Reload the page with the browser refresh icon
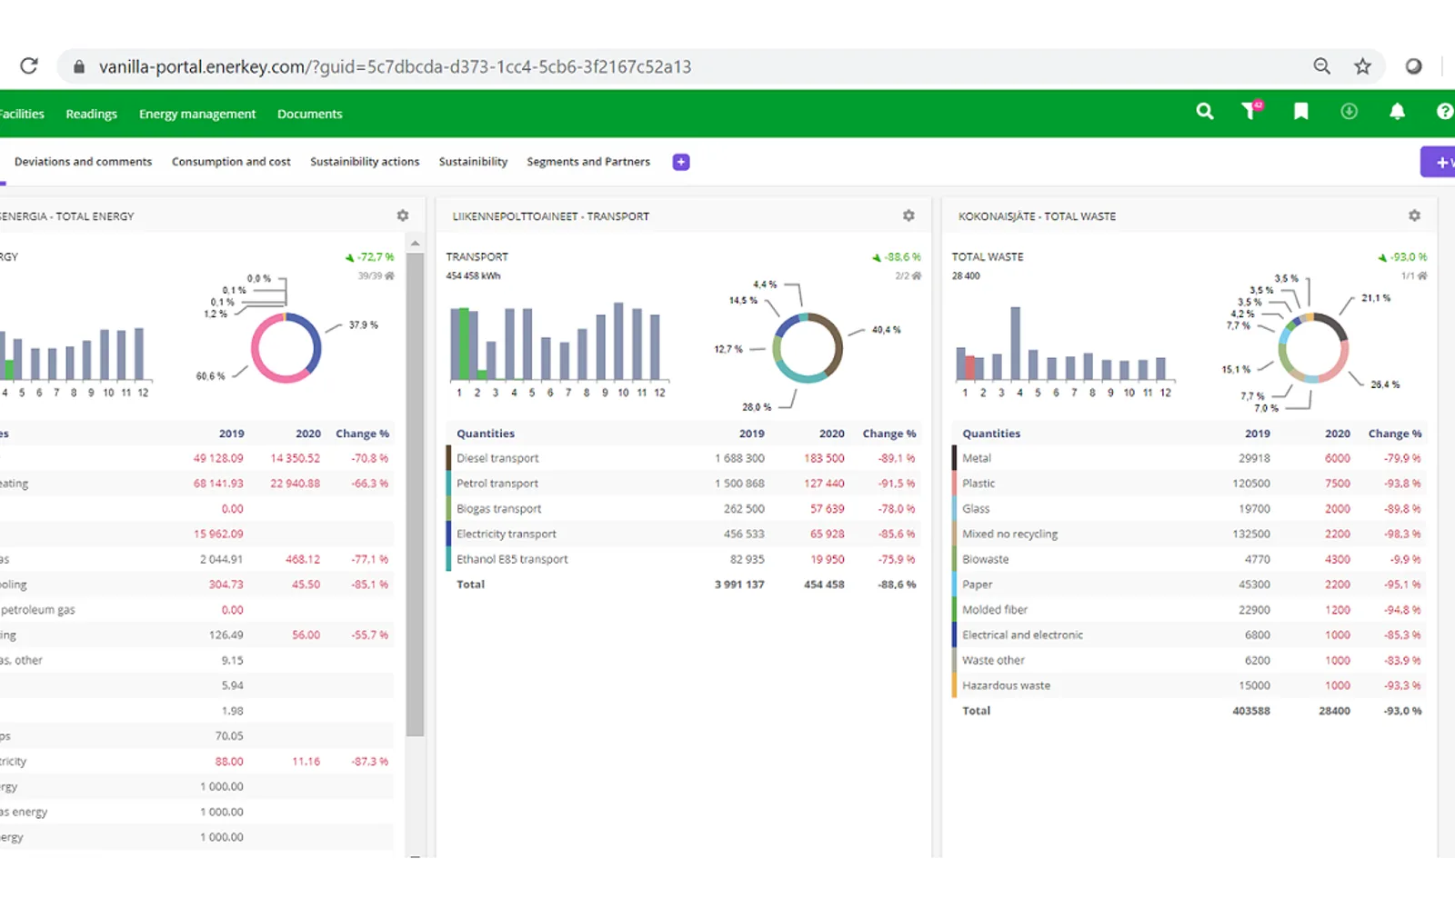 point(29,66)
